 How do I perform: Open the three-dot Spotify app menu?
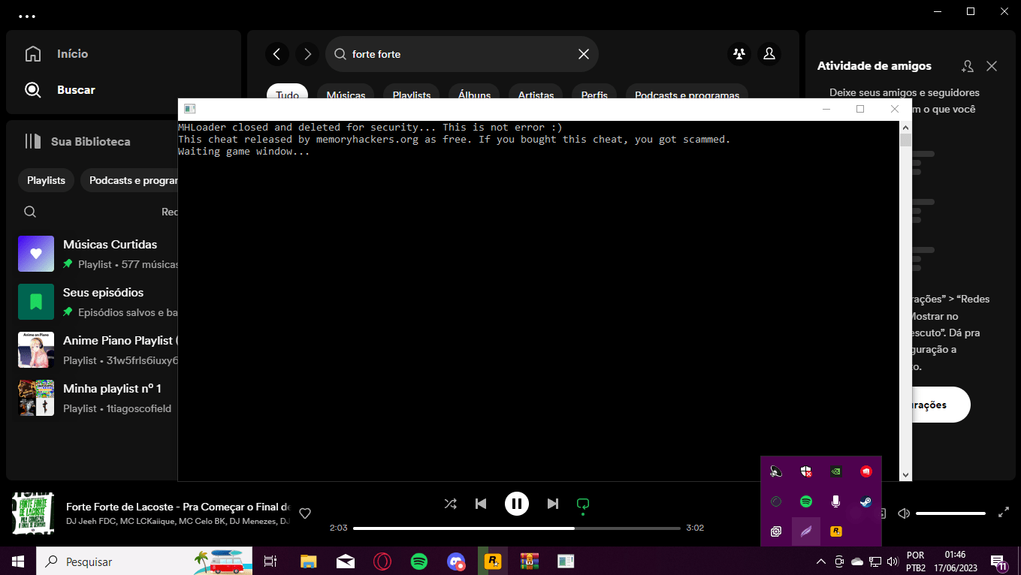(26, 16)
